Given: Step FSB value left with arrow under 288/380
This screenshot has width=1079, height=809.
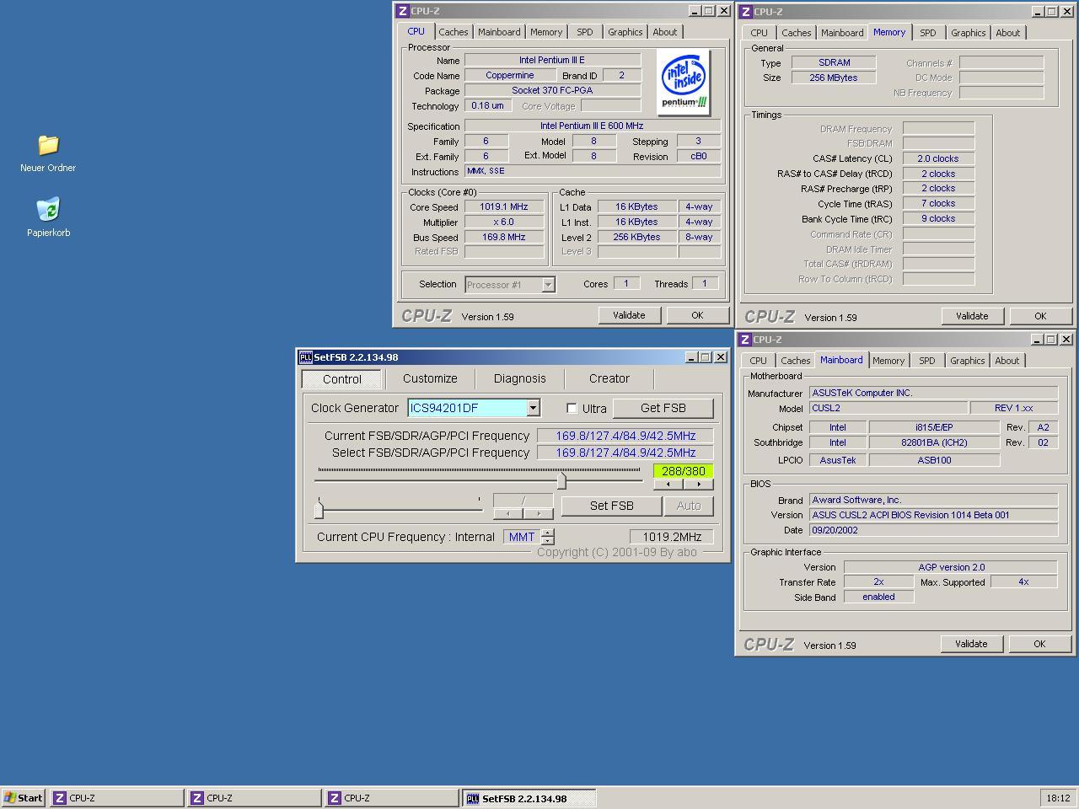Looking at the screenshot, I should (668, 484).
